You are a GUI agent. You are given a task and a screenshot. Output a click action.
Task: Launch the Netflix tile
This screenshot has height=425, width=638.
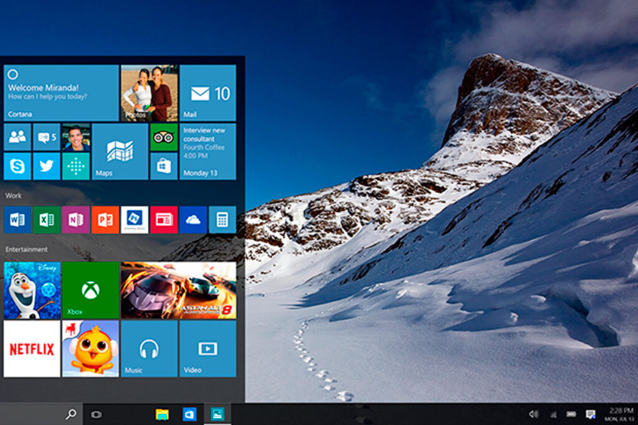(x=32, y=348)
